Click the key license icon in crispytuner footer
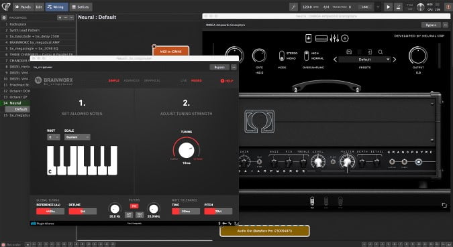The width and height of the screenshot is (453, 247). tap(224, 224)
